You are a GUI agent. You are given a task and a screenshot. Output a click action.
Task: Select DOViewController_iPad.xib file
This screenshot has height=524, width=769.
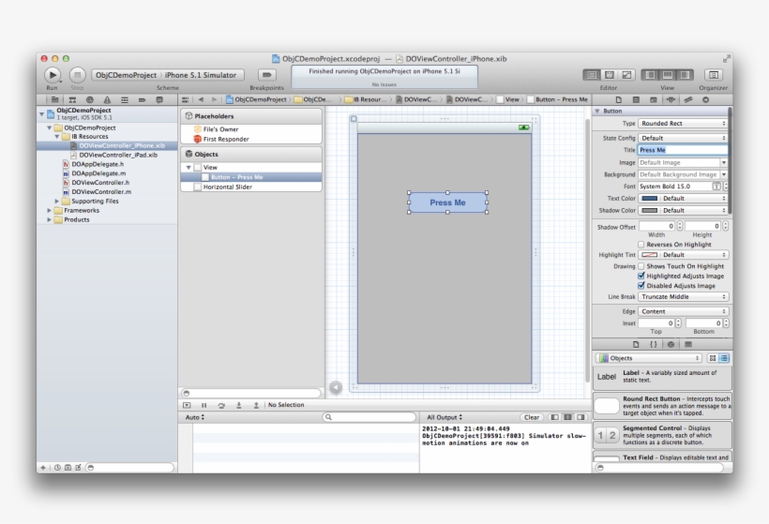[x=118, y=155]
